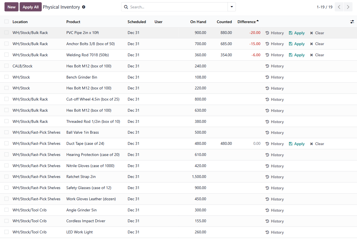
Task: Click the New button
Action: point(11,7)
